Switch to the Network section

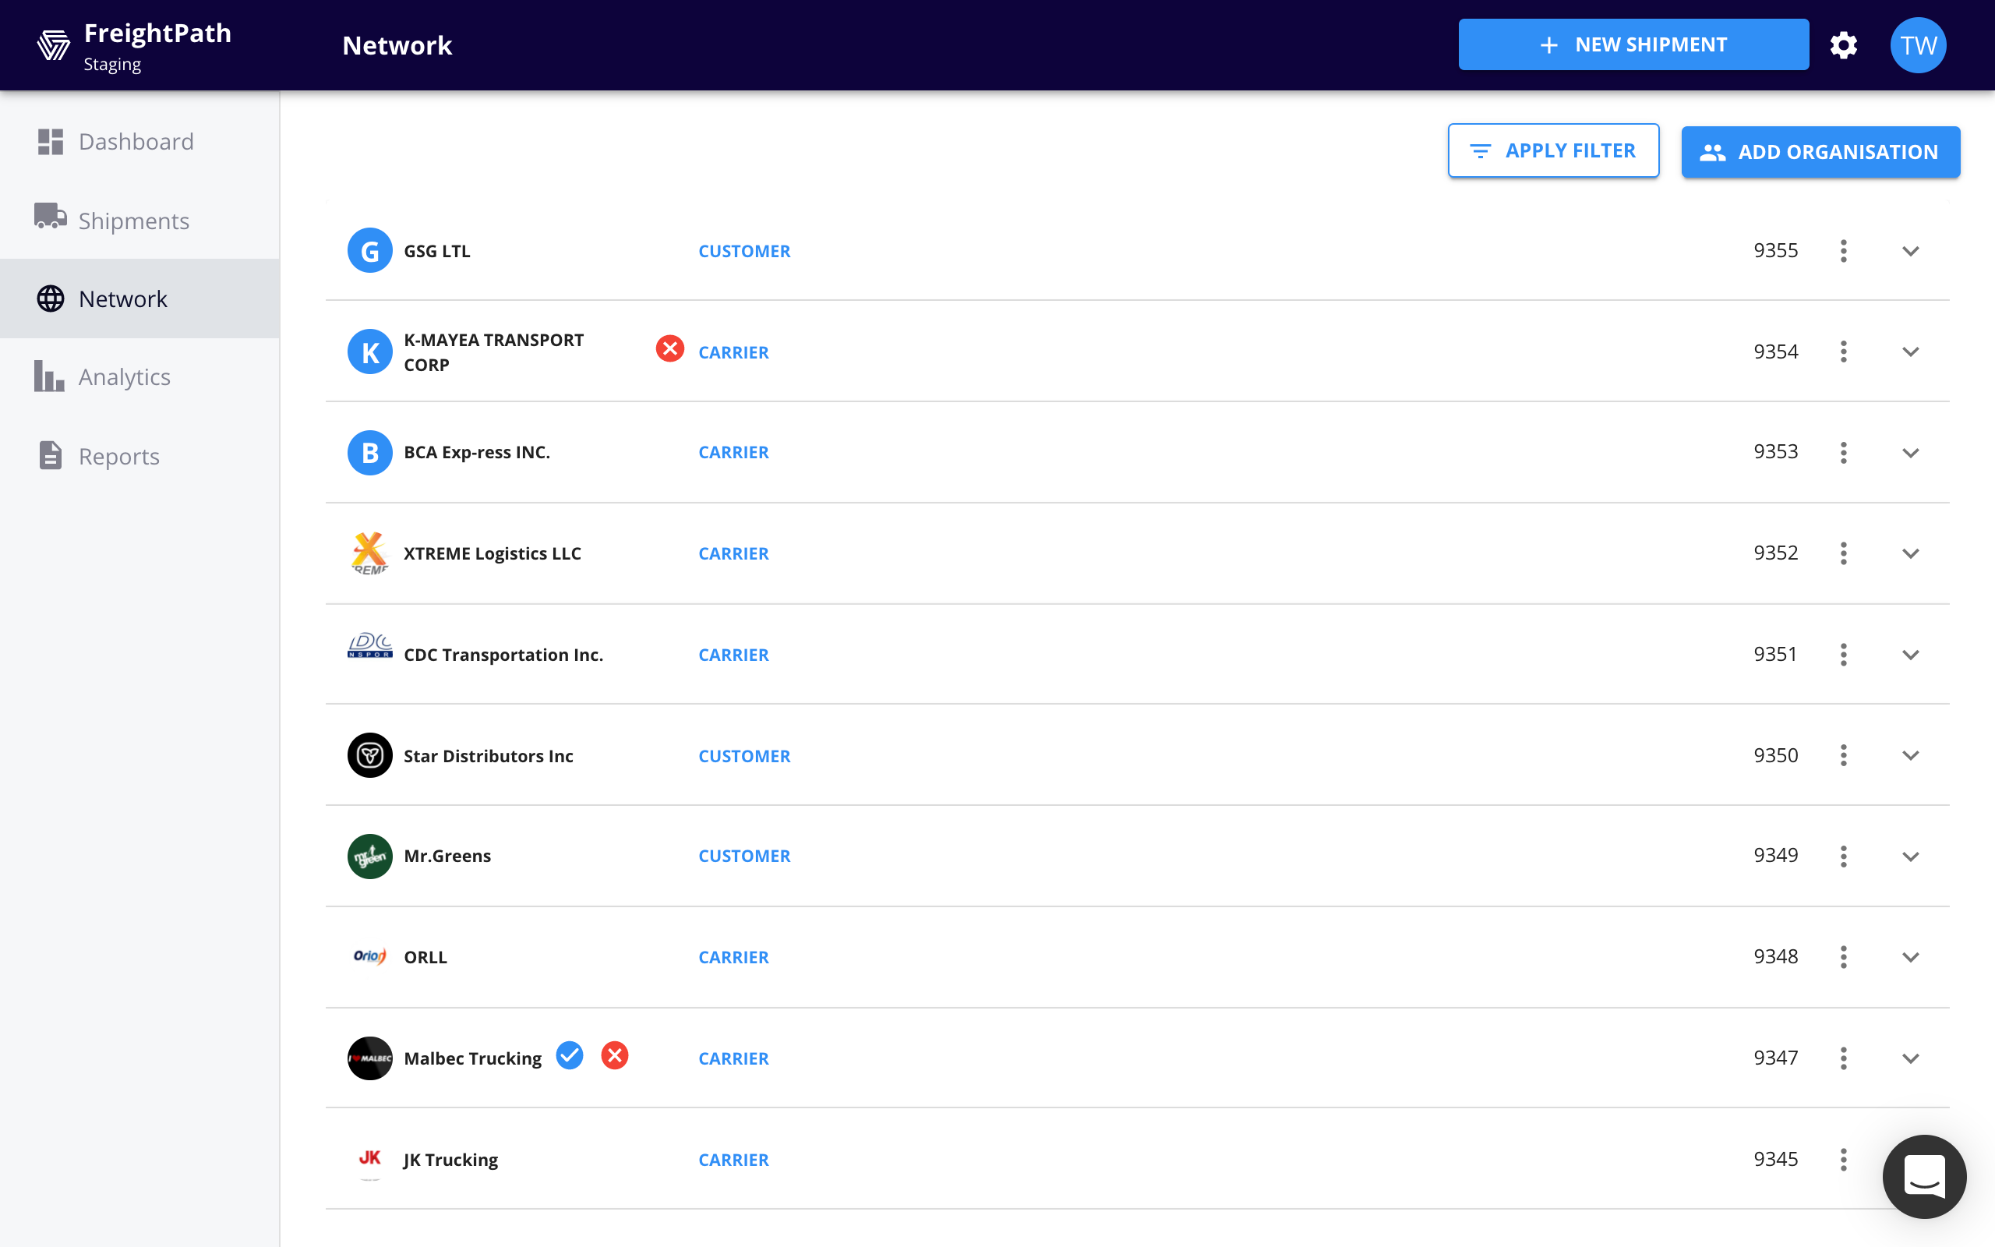(124, 298)
